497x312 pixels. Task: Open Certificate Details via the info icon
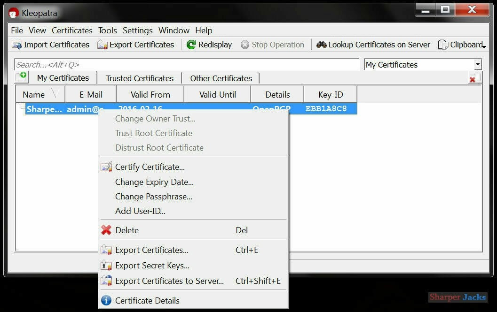tap(105, 301)
